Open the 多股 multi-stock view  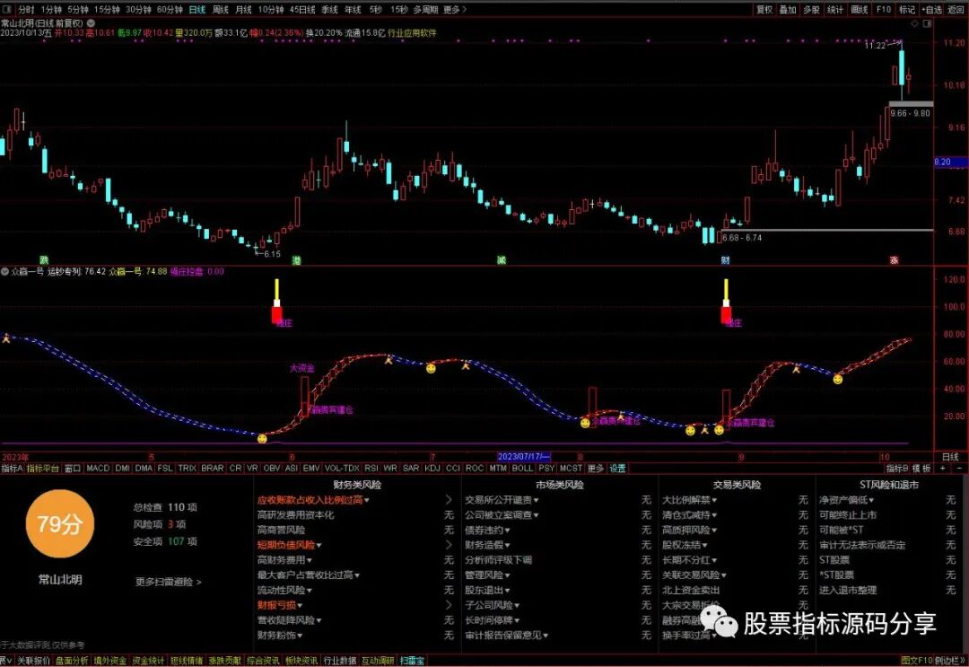click(x=811, y=9)
